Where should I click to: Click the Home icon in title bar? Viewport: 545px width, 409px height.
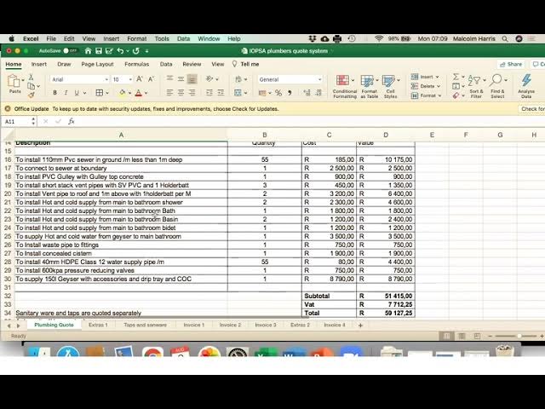click(89, 51)
